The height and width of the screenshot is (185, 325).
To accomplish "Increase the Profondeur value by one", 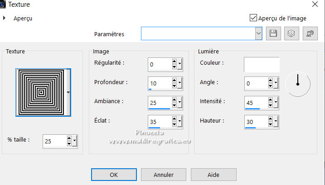I will click(x=174, y=81).
